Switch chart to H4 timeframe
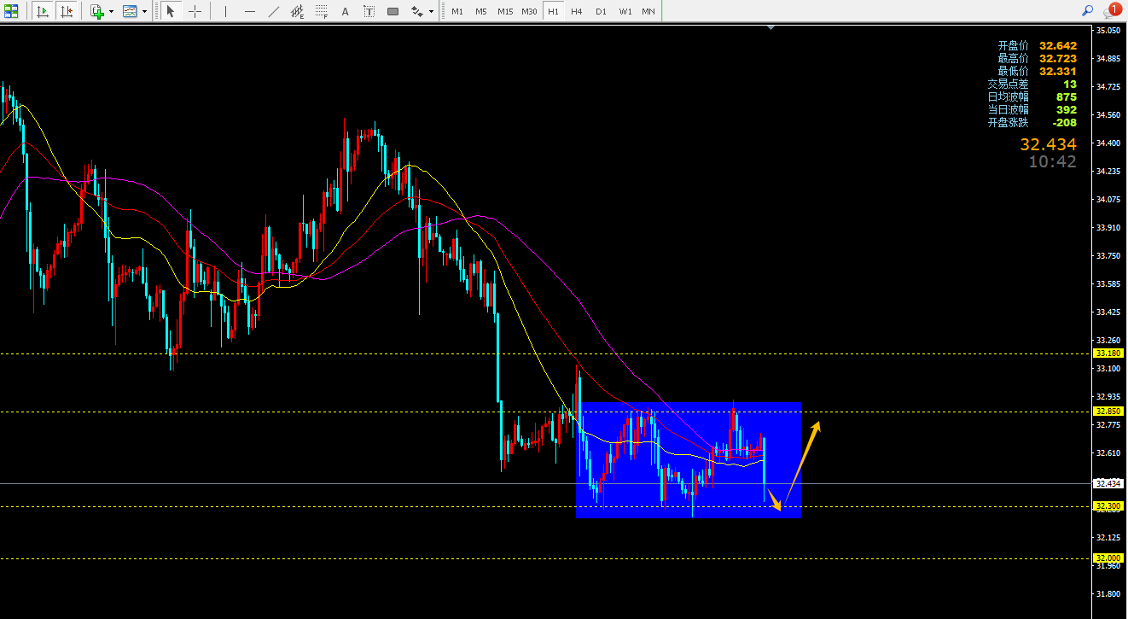This screenshot has width=1128, height=619. 577,12
